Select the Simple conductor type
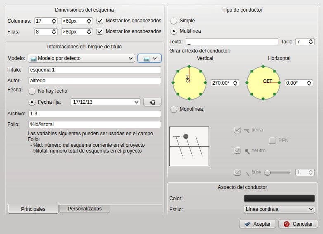Image resolution: width=323 pixels, height=234 pixels. (173, 21)
